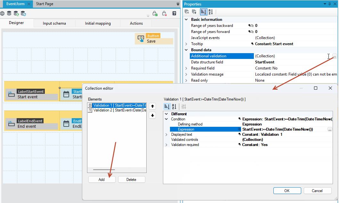Click expand all icon in Properties toolbar
This screenshot has width=339, height=203.
click(x=194, y=12)
